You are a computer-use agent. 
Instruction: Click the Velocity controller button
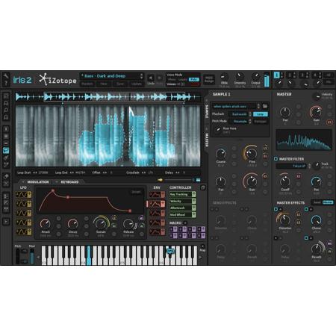(x=182, y=201)
